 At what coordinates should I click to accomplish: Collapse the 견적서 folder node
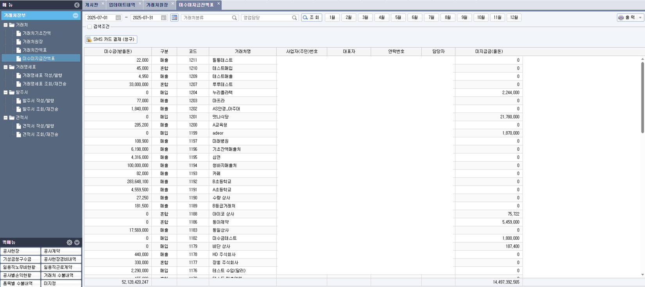(5, 118)
